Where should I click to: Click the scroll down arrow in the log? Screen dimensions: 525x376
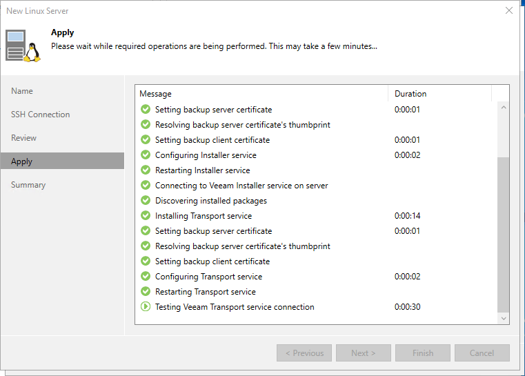point(503,318)
